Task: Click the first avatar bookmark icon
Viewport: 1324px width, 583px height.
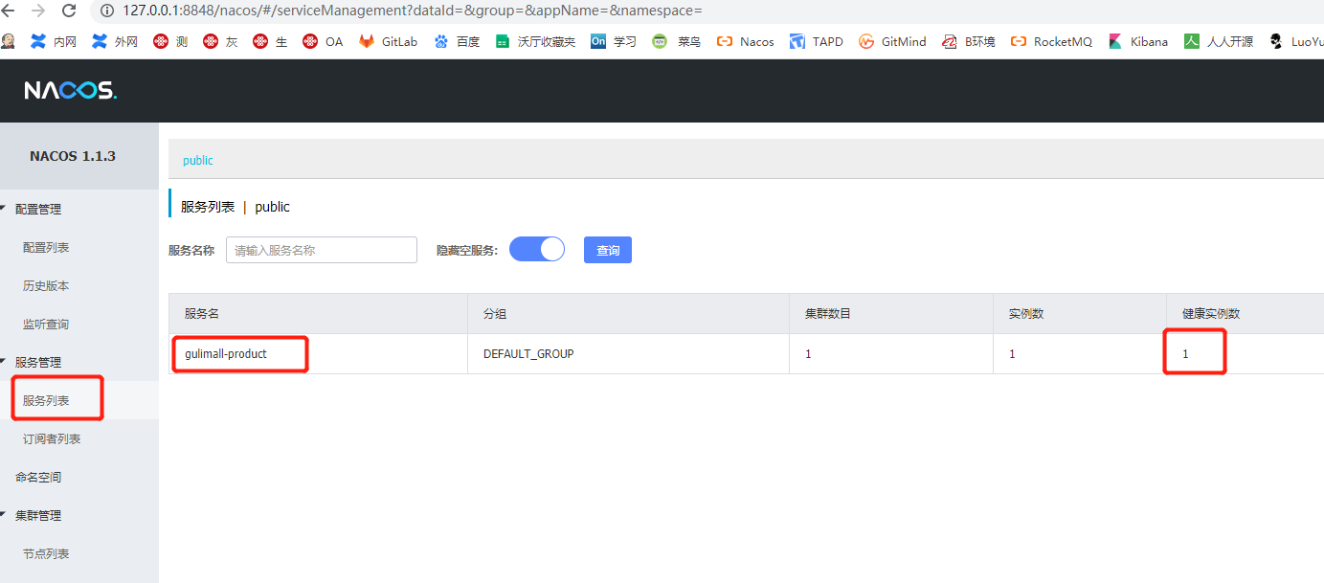Action: 9,41
